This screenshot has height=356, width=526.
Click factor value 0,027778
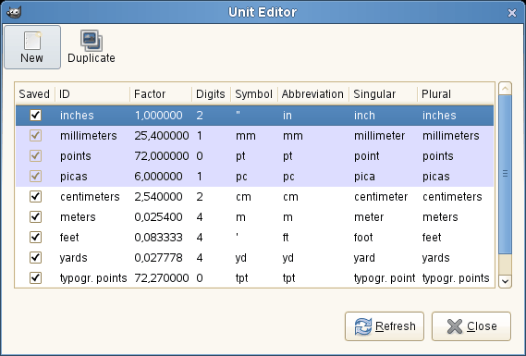tap(159, 258)
